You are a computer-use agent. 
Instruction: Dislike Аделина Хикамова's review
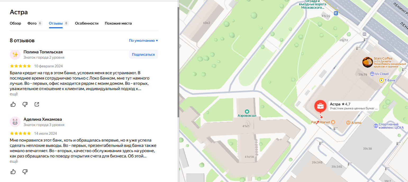pyautogui.click(x=25, y=172)
